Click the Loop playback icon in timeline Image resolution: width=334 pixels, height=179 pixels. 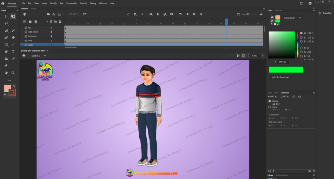tap(180, 14)
